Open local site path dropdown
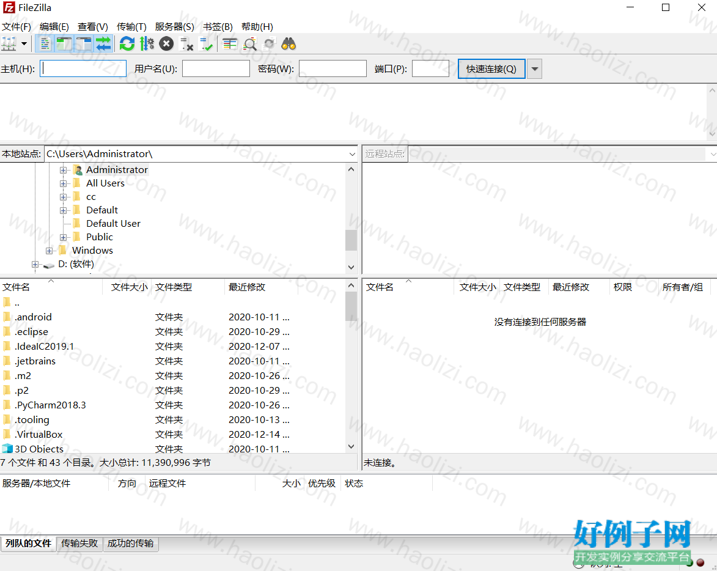The height and width of the screenshot is (571, 717). (352, 154)
